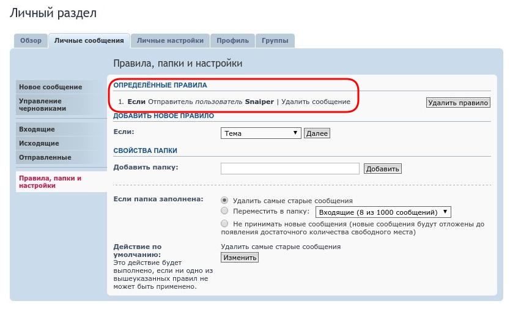The image size is (510, 309).
Task: Switch to Личные сообщения tab
Action: [x=89, y=41]
